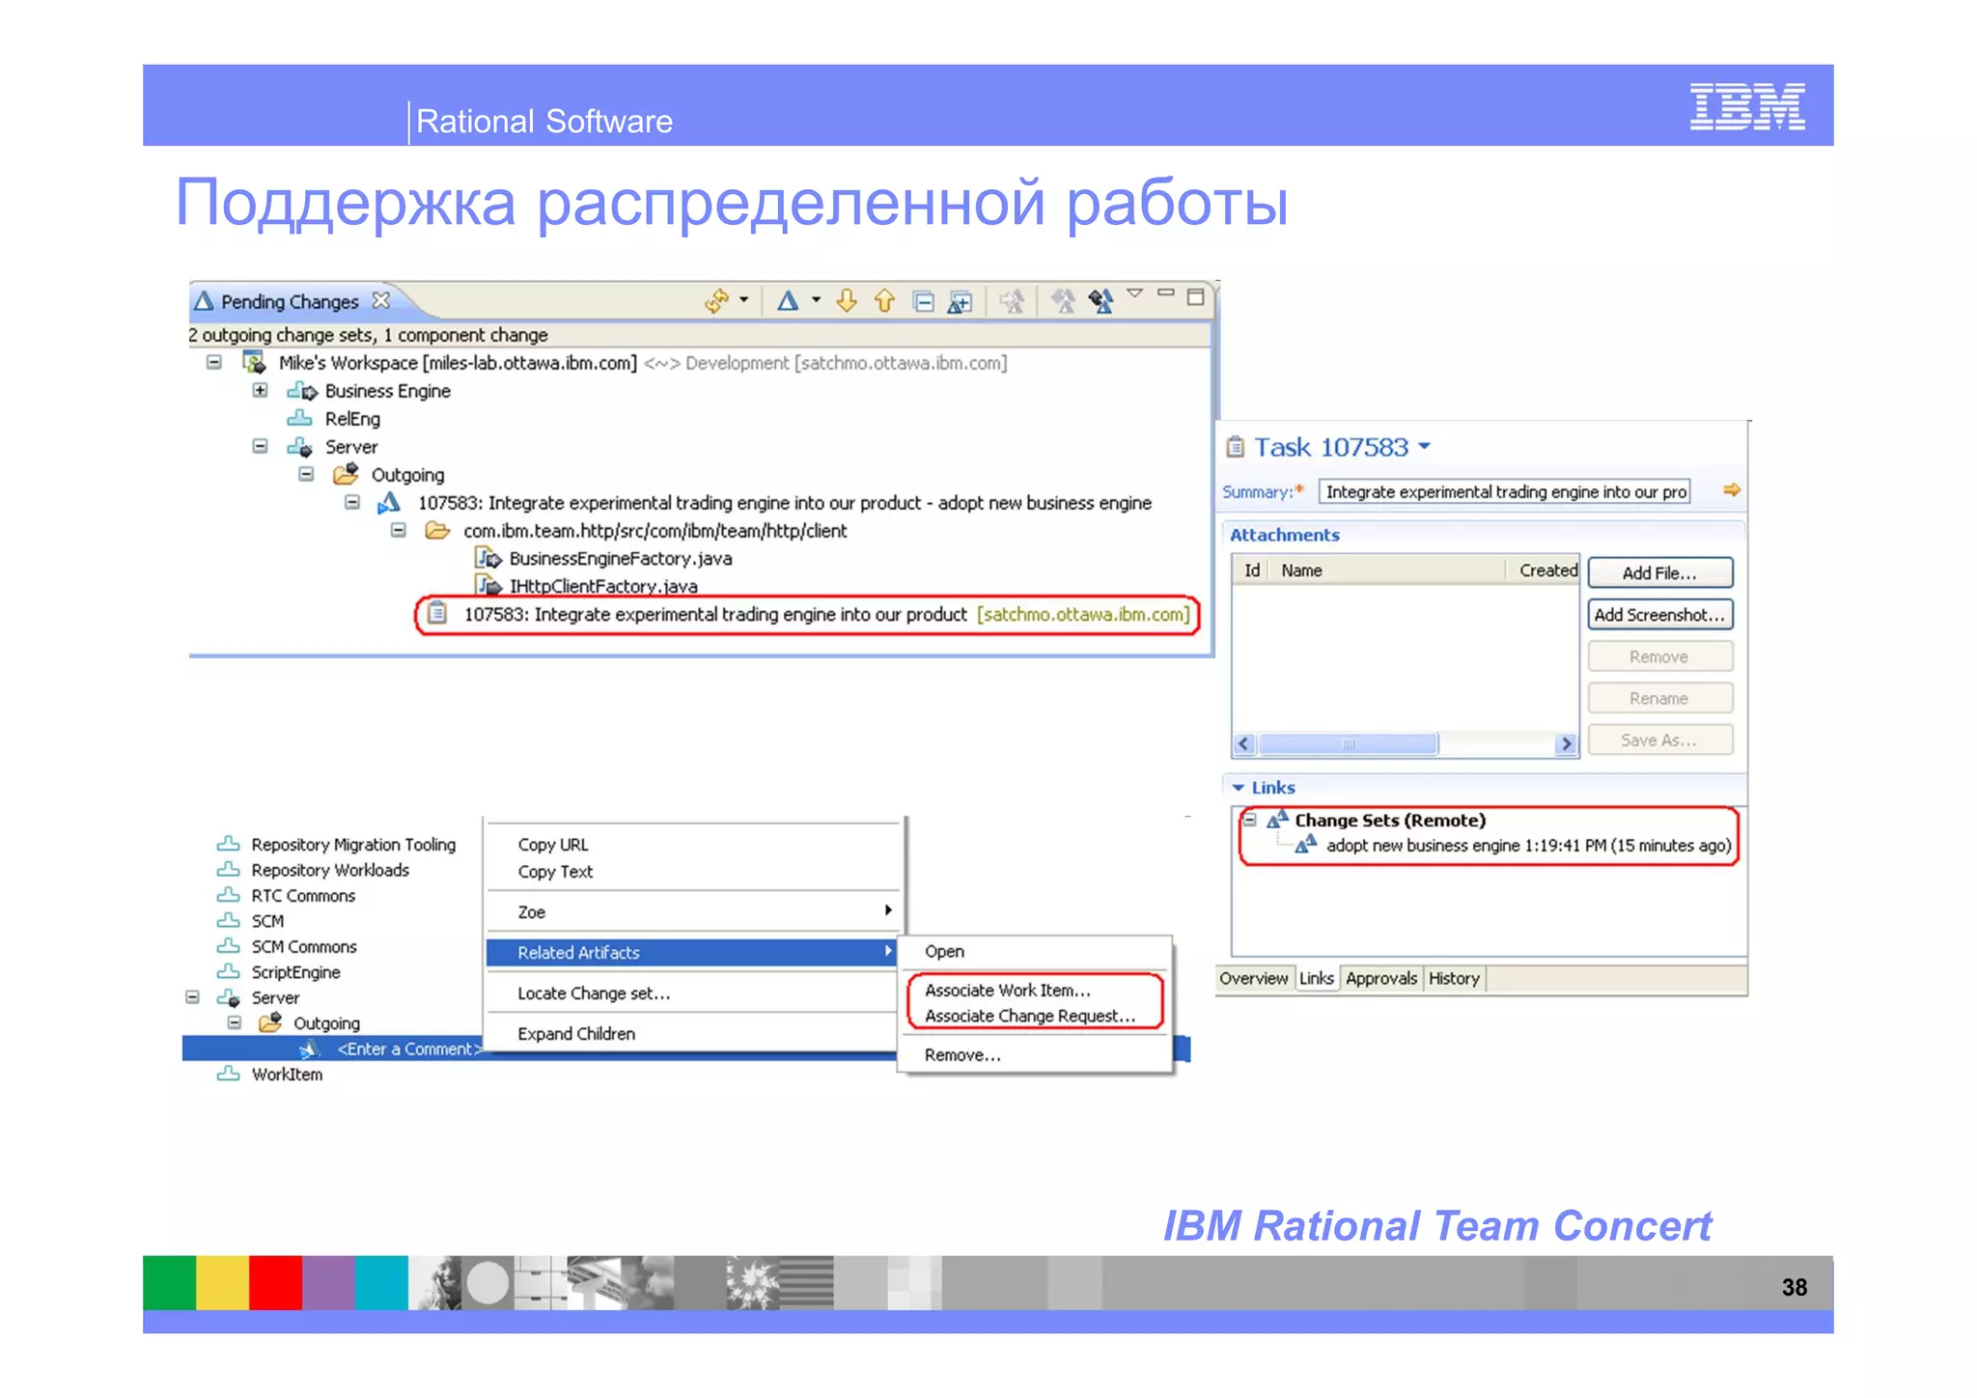Click the Outgoing folder icon in Pending Changes
Viewport: 1977px width, 1398px height.
(346, 474)
